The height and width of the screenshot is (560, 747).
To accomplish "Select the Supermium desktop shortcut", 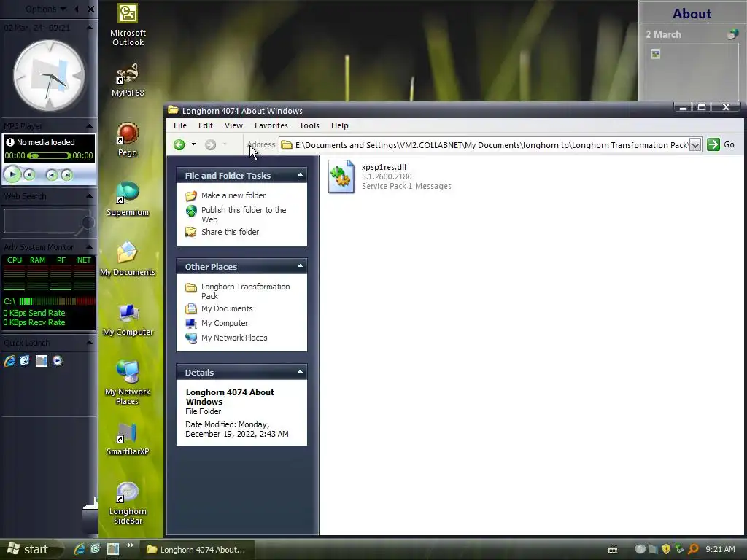I will pyautogui.click(x=128, y=199).
